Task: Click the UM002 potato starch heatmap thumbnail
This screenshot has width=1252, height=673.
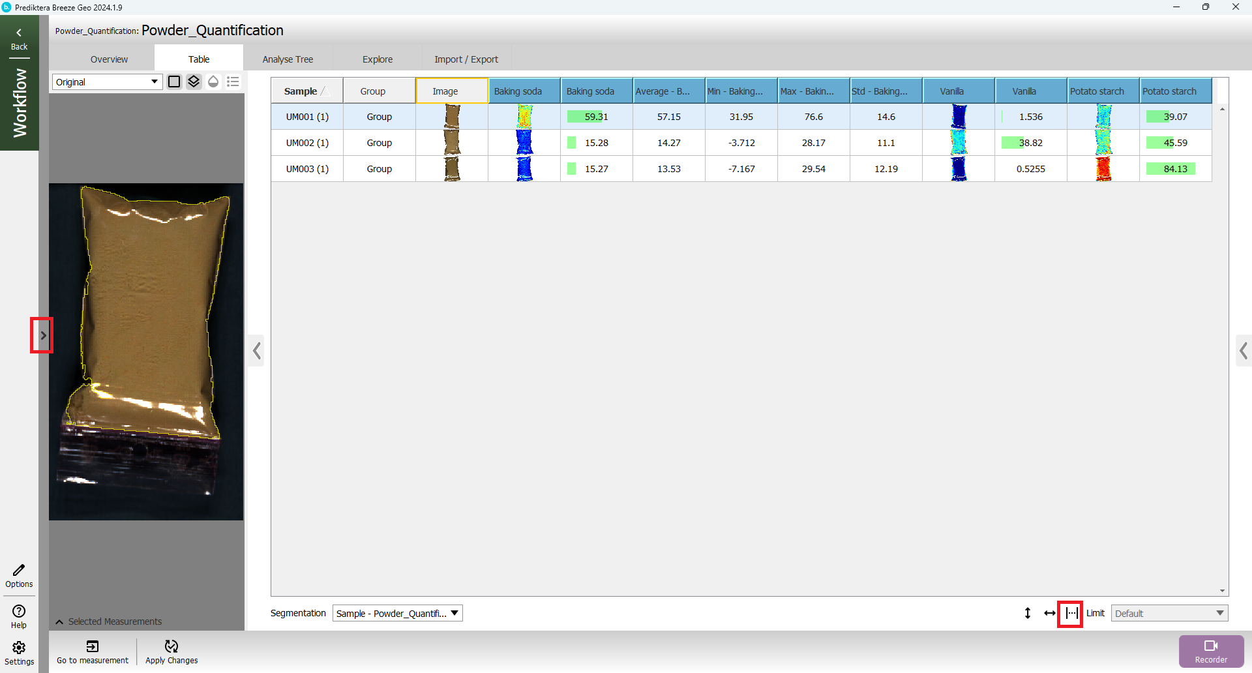Action: tap(1103, 142)
